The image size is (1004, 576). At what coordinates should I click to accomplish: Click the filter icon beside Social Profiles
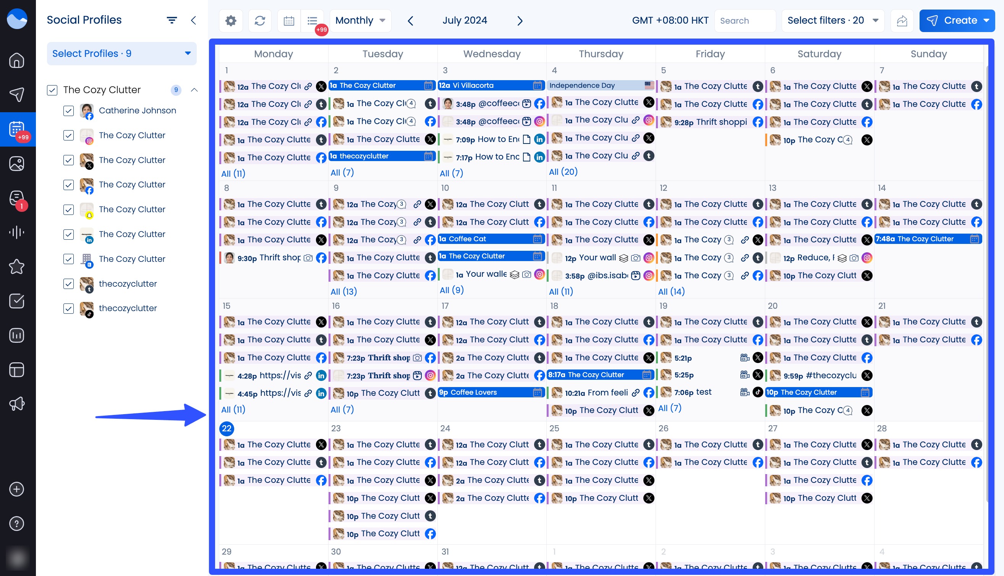tap(172, 20)
